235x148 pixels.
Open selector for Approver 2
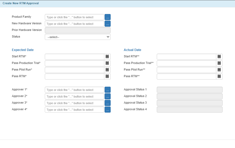point(107,96)
